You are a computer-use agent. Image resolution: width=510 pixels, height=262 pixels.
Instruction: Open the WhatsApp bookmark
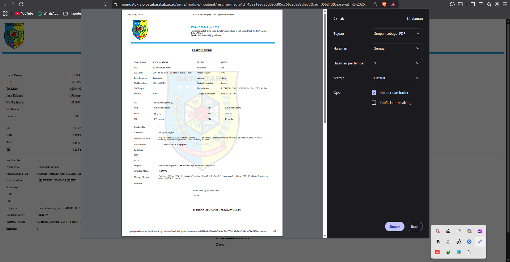48,14
